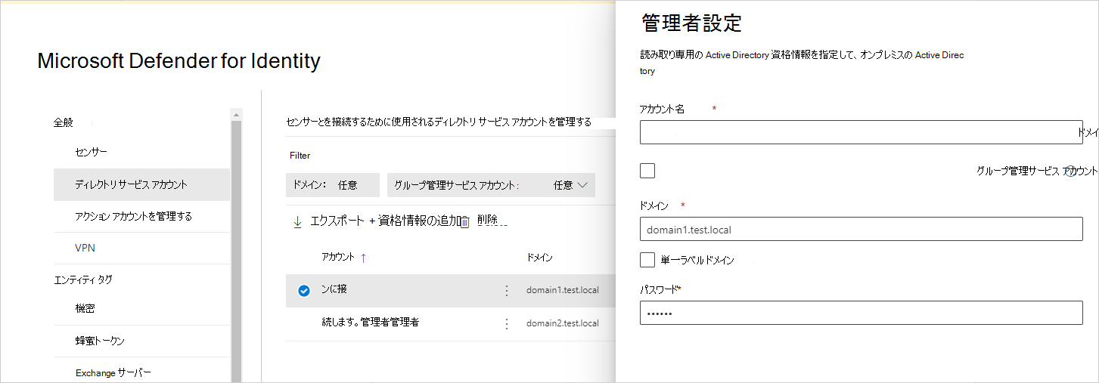Click the trash can delete icon
Image resolution: width=1099 pixels, height=383 pixels.
click(465, 222)
